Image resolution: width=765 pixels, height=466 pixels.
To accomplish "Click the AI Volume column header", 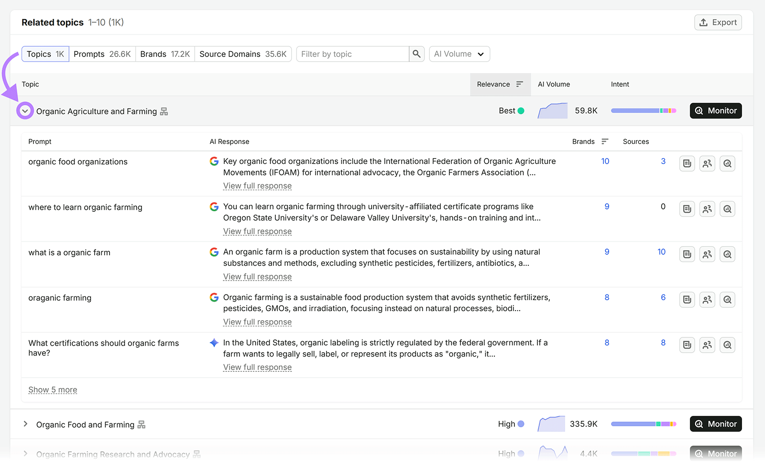I will click(554, 84).
